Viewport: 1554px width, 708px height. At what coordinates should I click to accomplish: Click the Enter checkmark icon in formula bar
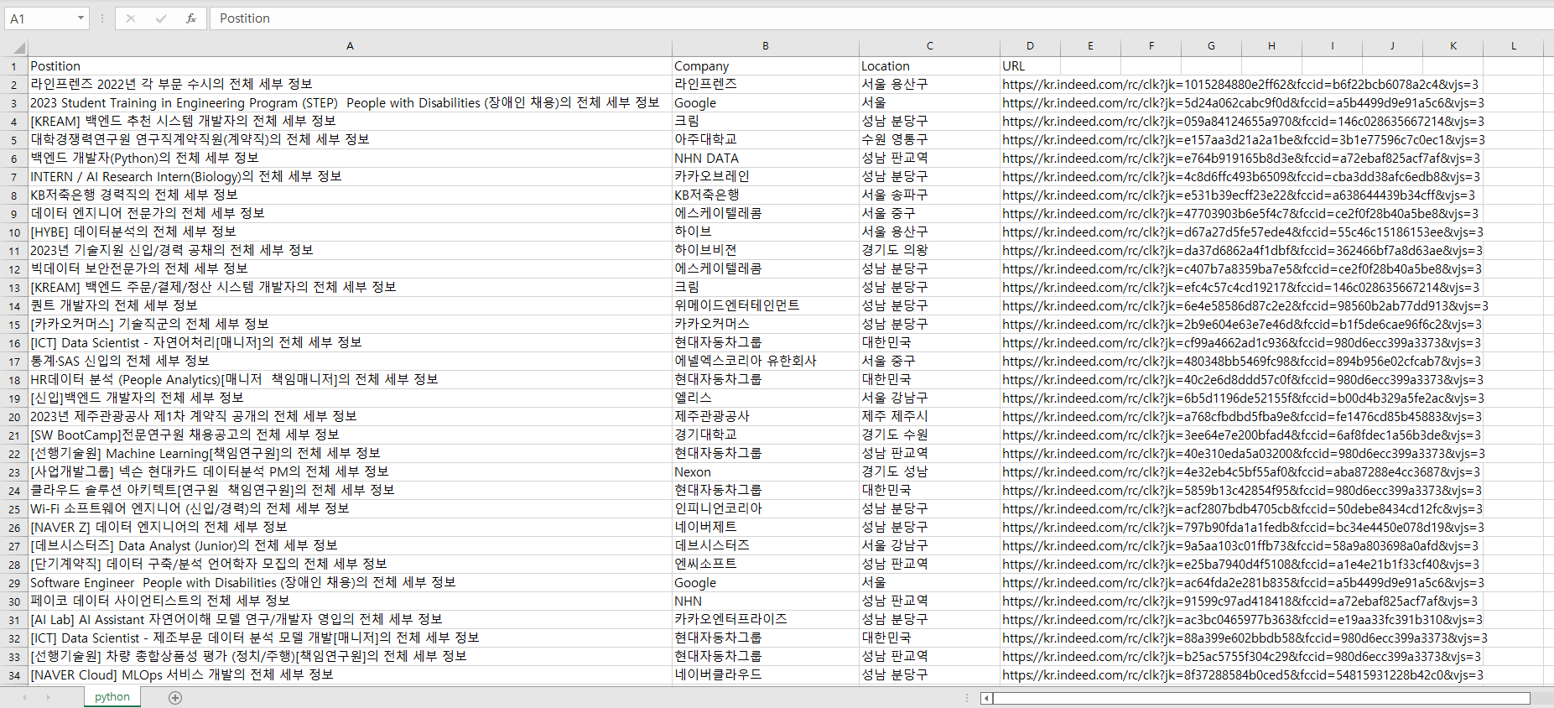tap(161, 18)
